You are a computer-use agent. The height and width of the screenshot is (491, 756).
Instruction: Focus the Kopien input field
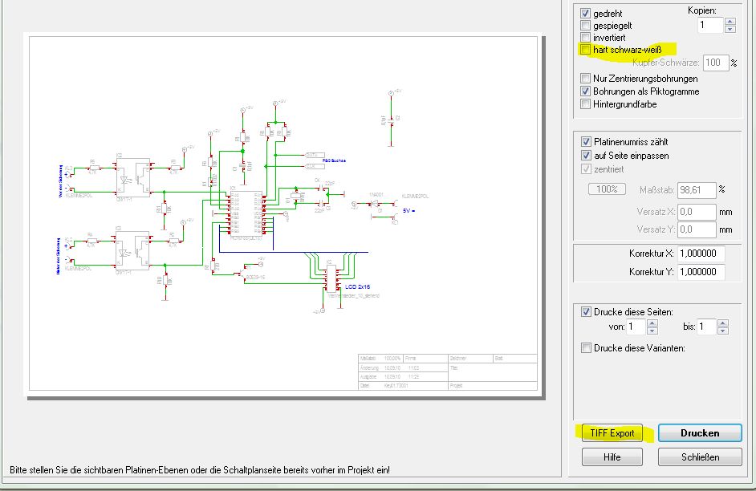coord(711,25)
